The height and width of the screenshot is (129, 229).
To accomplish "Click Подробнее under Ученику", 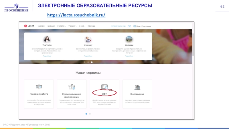I will (88, 56).
